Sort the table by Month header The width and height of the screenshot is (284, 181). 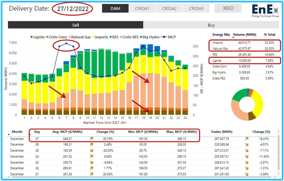point(17,132)
